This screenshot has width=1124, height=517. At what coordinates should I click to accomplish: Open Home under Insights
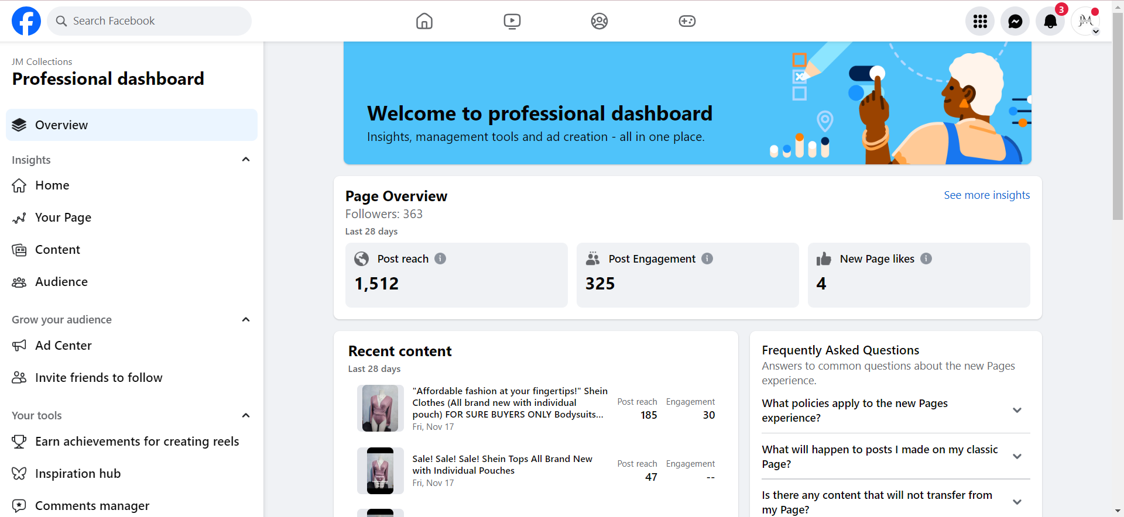coord(132,185)
